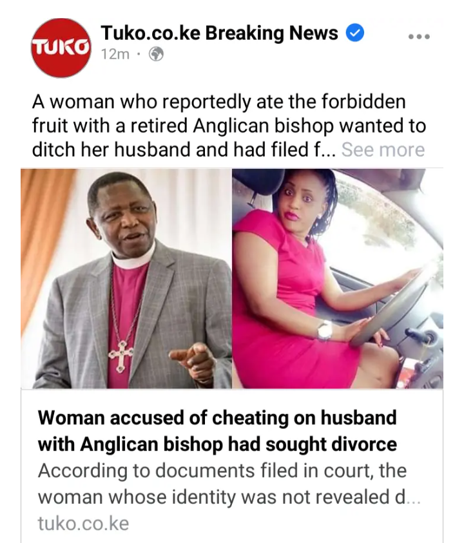Screen dimensions: 464x543
Task: Tap the blue verified badge checkmark
Action: point(355,33)
